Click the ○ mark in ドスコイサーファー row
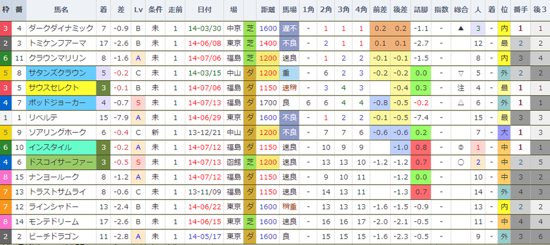The width and height of the screenshot is (550, 245). 461,162
